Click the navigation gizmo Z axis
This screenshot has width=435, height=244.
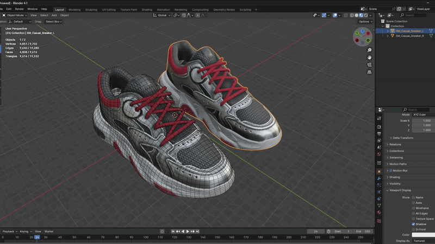(x=363, y=31)
